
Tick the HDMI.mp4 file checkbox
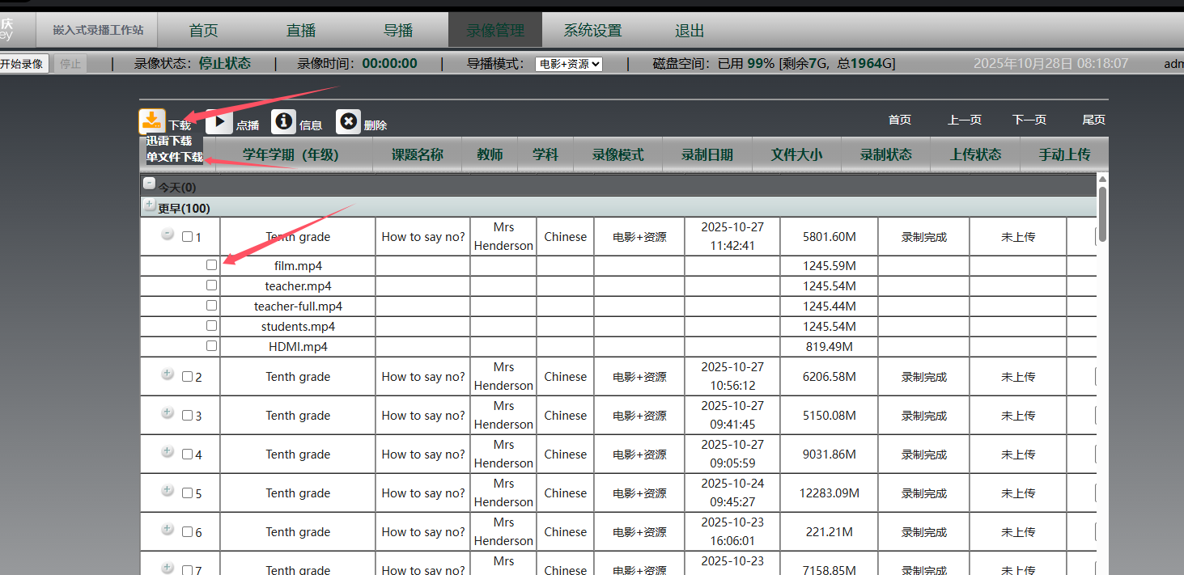(211, 345)
